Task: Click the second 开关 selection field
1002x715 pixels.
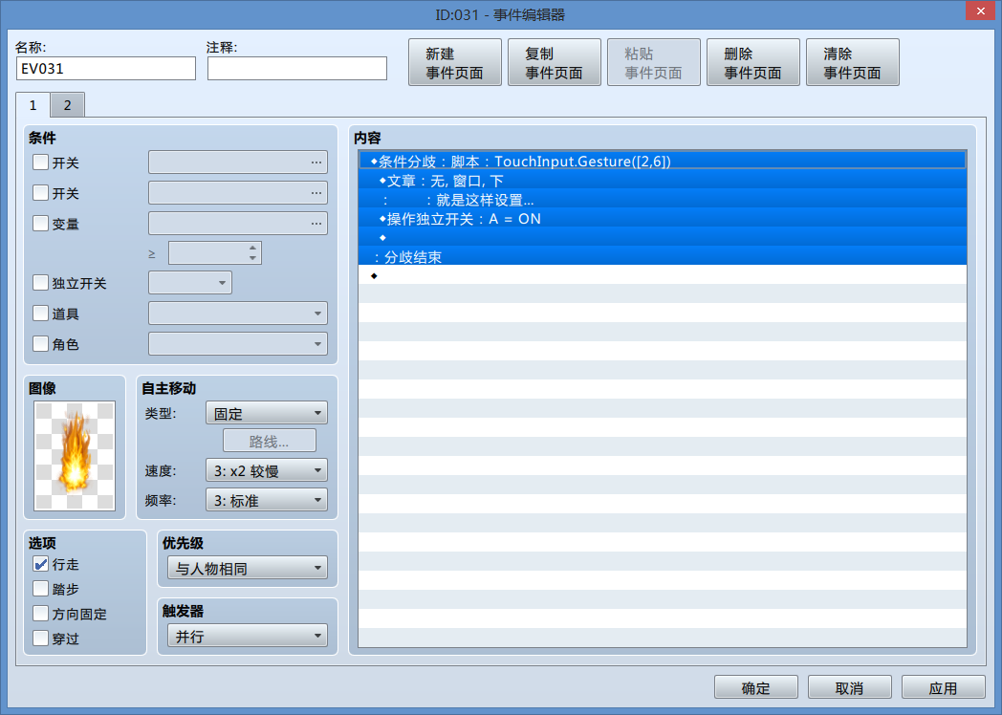Action: pos(238,192)
